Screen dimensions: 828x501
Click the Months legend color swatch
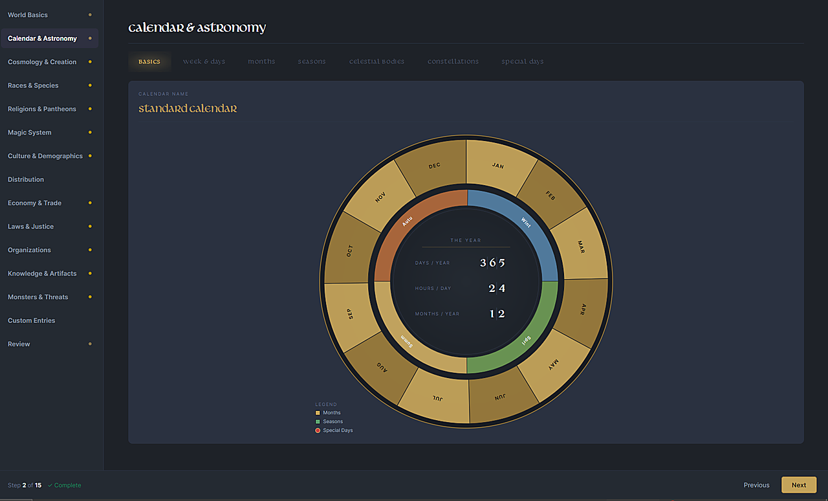[x=318, y=413]
